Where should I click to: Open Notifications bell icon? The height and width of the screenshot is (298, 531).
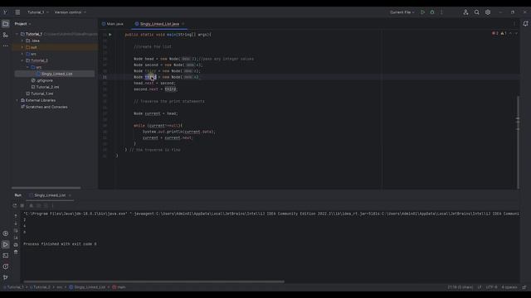tap(525, 24)
